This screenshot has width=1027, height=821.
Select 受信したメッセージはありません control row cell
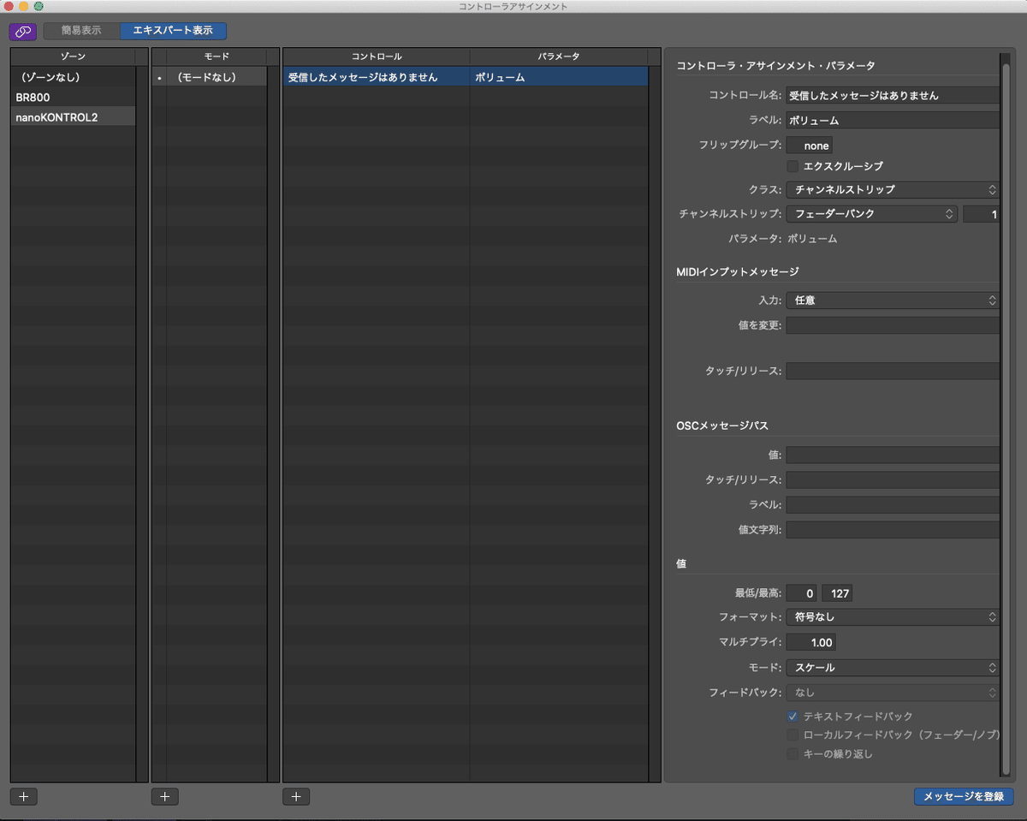[376, 77]
